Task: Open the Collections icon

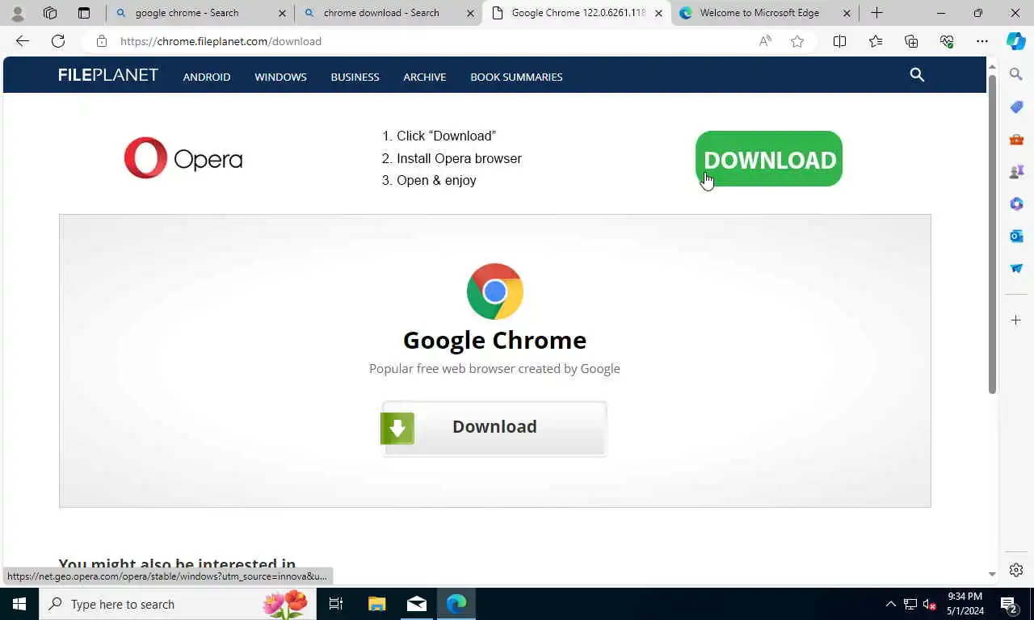Action: (x=911, y=41)
